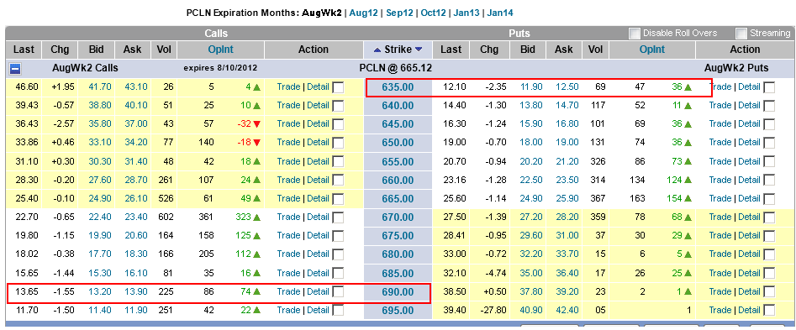Check the put box for 665.00 strike
The height and width of the screenshot is (330, 796).
(769, 199)
